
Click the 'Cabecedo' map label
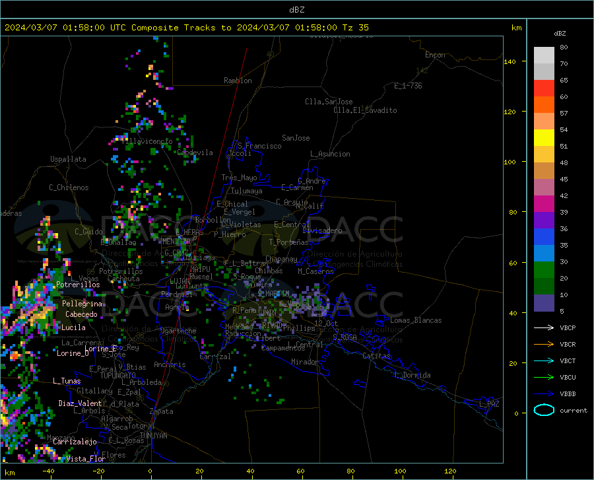tap(81, 314)
